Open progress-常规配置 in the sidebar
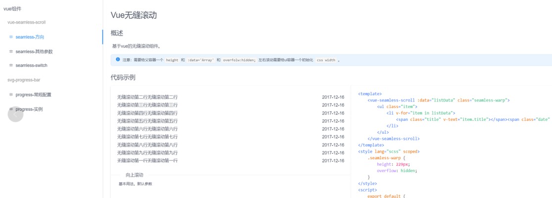The width and height of the screenshot is (552, 198). [x=33, y=95]
